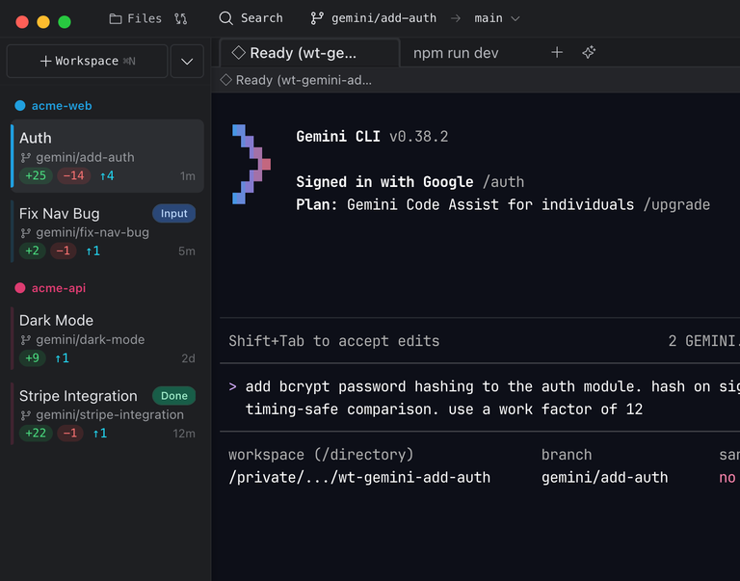Click the +2 badge on Fix Nav Bug
The width and height of the screenshot is (740, 581).
(x=33, y=251)
